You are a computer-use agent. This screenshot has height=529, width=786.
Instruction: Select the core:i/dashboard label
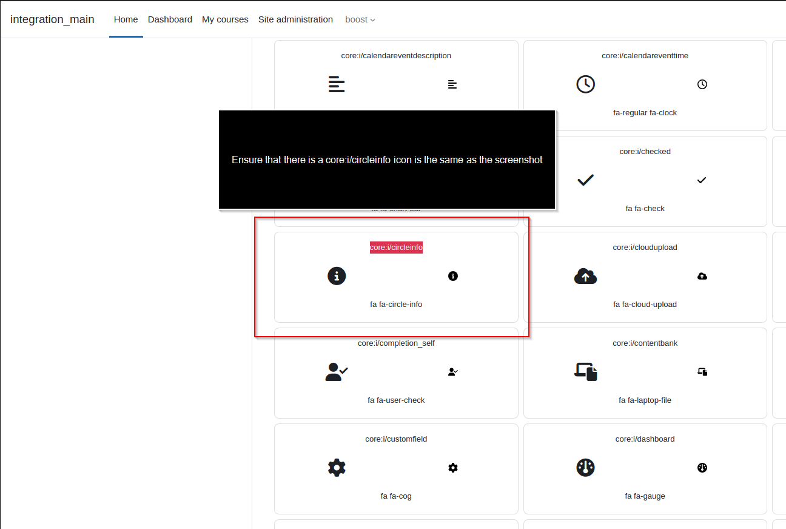click(645, 439)
